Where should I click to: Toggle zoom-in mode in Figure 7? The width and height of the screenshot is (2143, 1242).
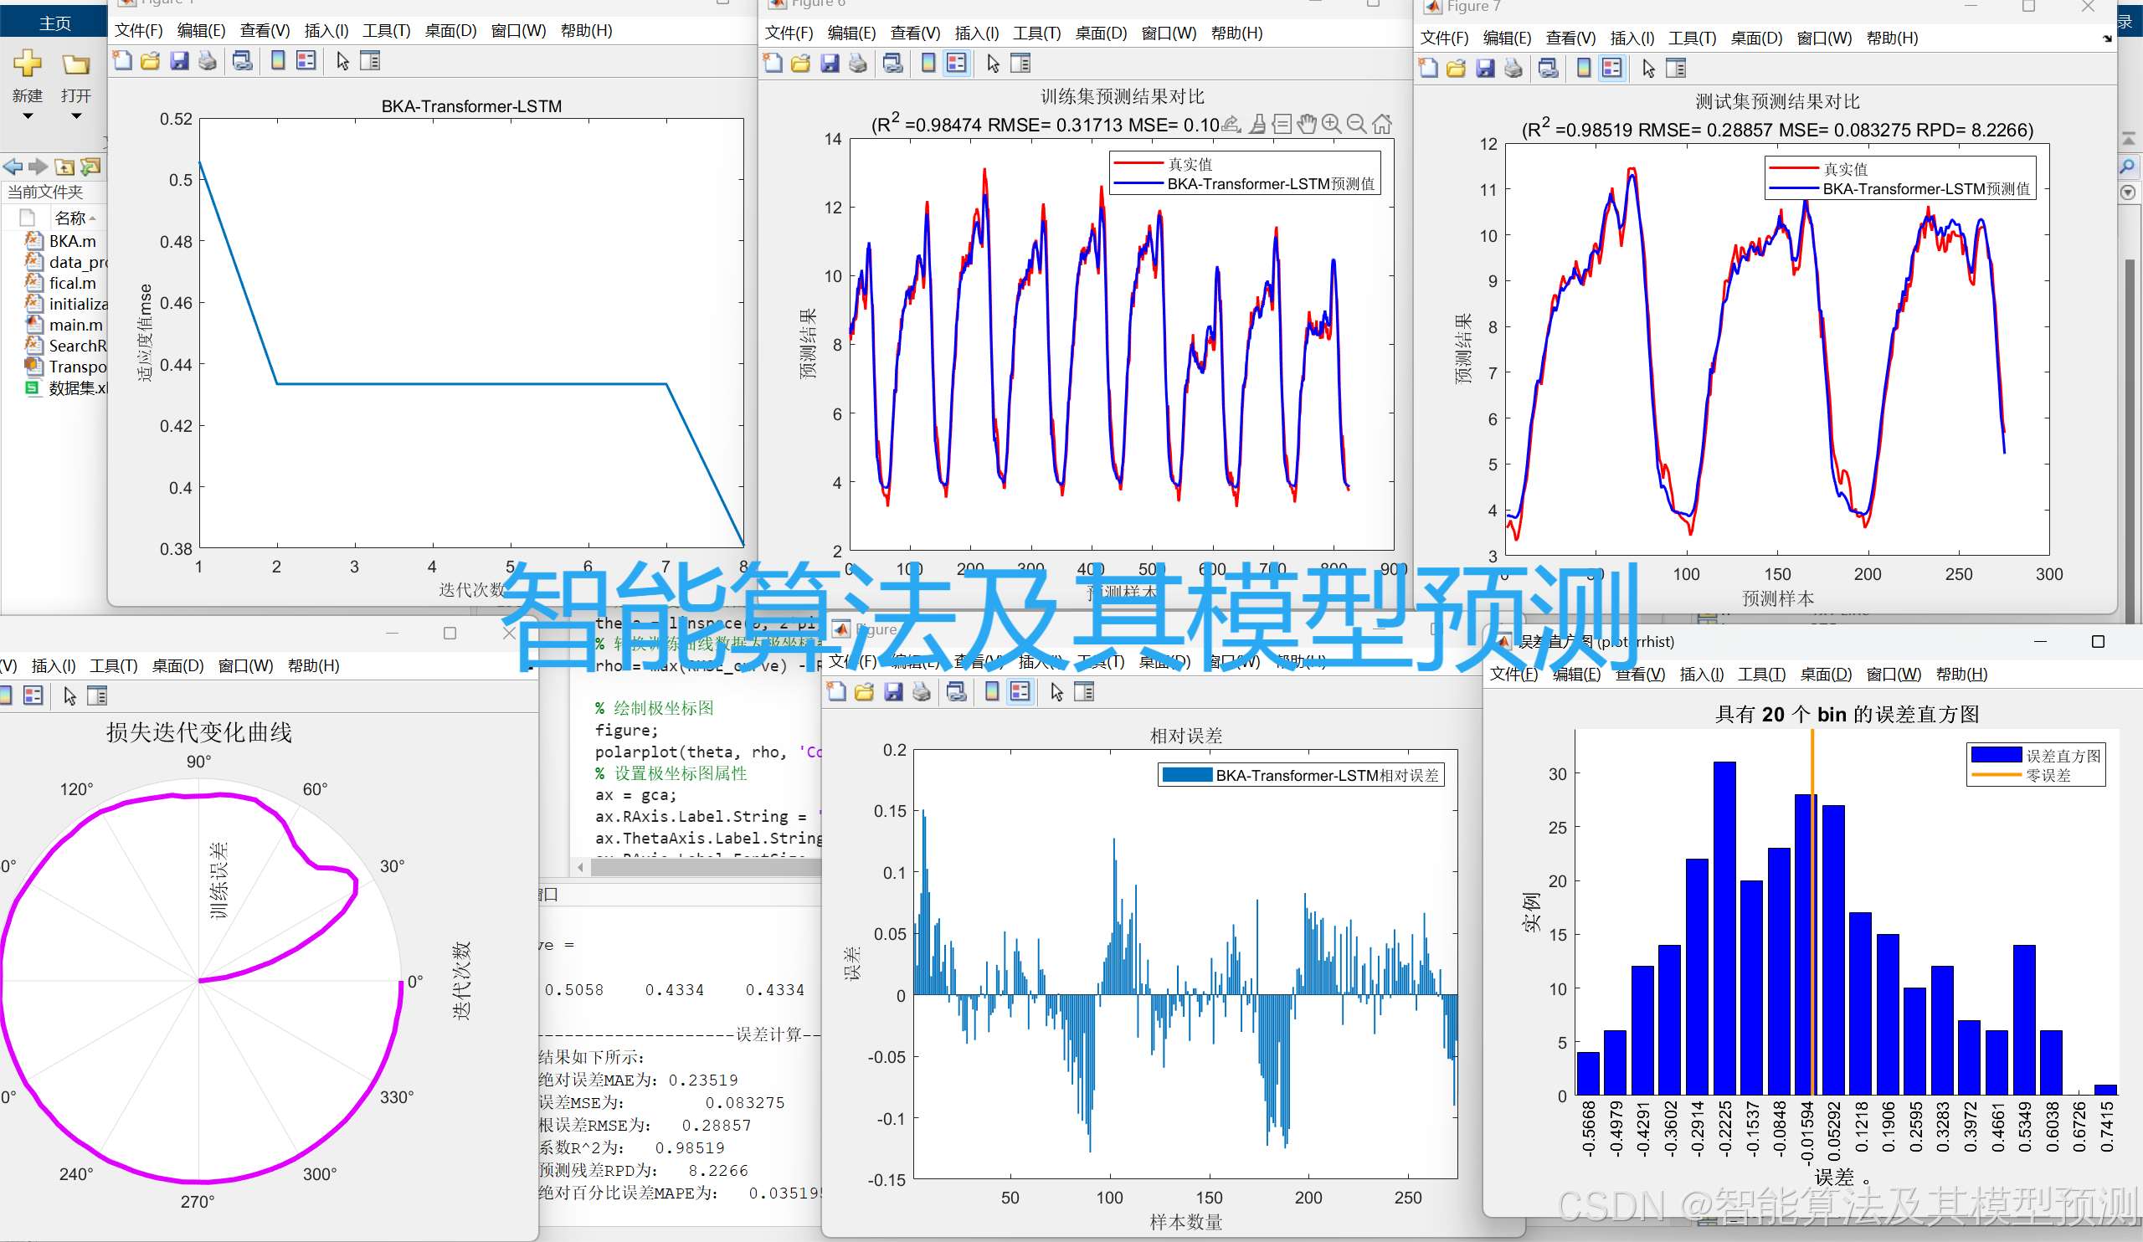pyautogui.click(x=1330, y=124)
